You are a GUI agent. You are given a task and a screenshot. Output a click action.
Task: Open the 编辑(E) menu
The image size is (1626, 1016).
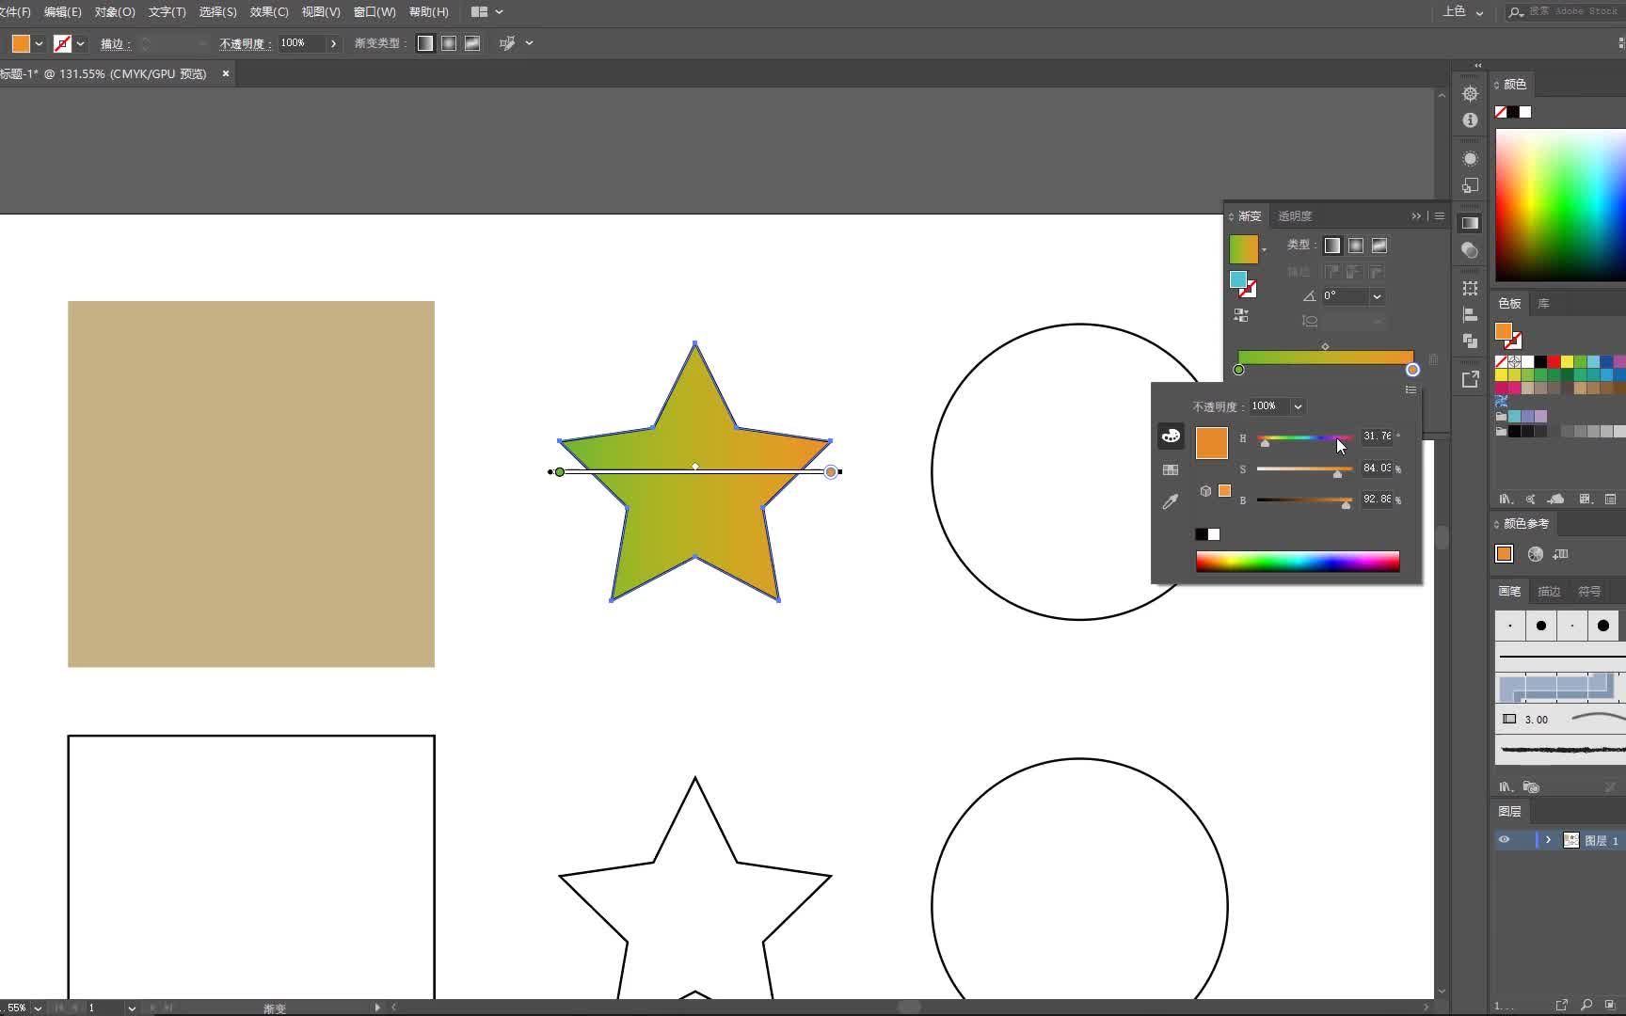tap(62, 12)
